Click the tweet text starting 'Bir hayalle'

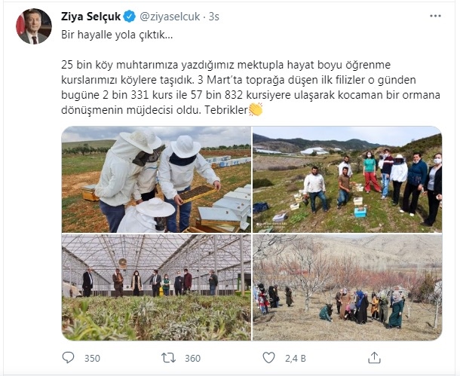(117, 35)
